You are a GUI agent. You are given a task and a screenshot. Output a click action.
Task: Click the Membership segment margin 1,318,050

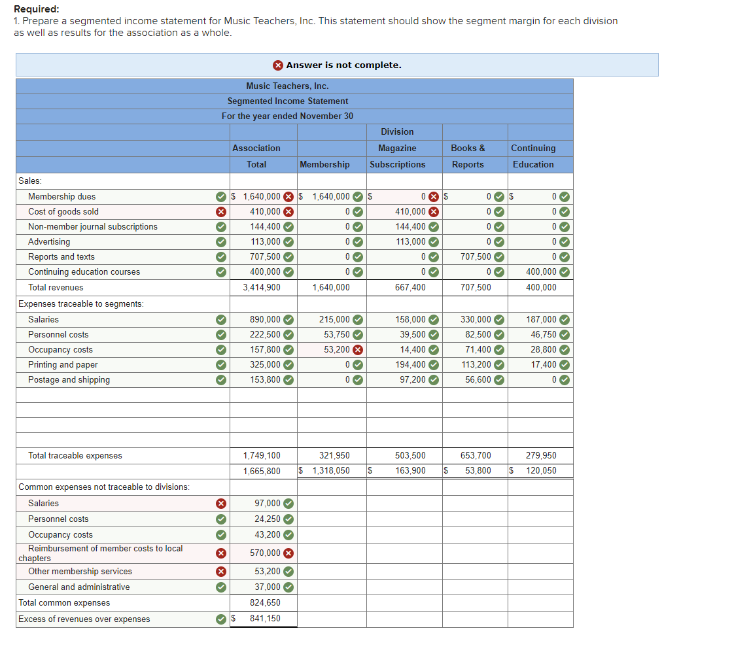331,471
